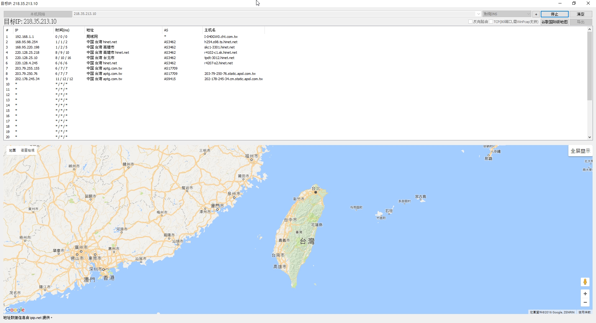This screenshot has width=596, height=323.
Task: Switch map to 衛星檢視 satellite view
Action: [28, 150]
